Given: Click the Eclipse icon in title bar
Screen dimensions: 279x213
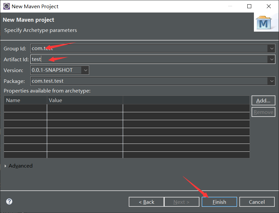Looking at the screenshot, I should pos(7,6).
